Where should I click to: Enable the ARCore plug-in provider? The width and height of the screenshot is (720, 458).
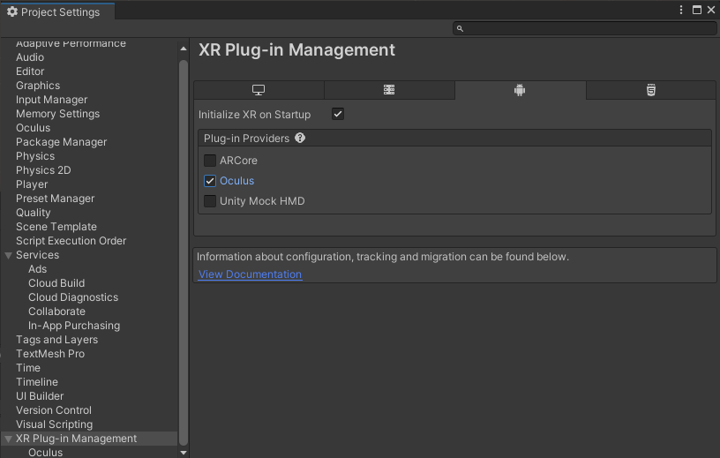pyautogui.click(x=210, y=161)
